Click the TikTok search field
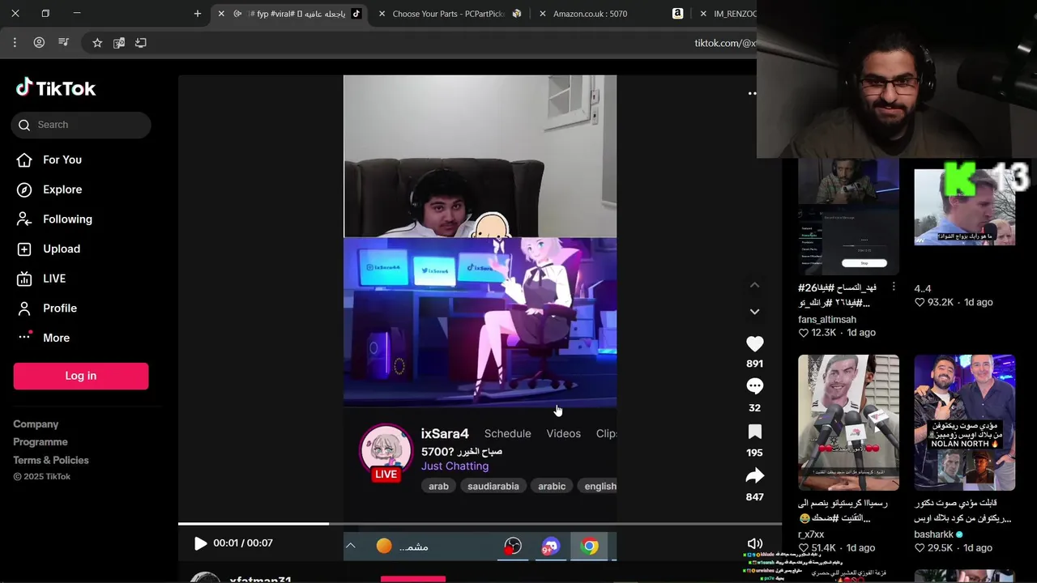1037x583 pixels. [81, 125]
